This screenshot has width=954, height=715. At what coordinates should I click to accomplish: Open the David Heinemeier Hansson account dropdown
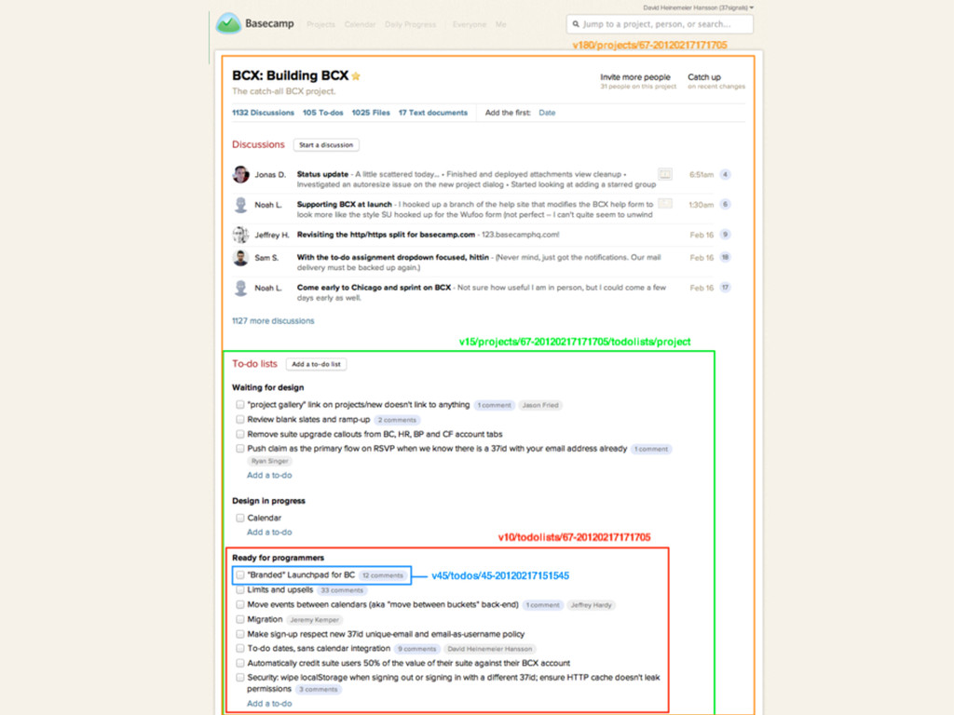tap(699, 7)
